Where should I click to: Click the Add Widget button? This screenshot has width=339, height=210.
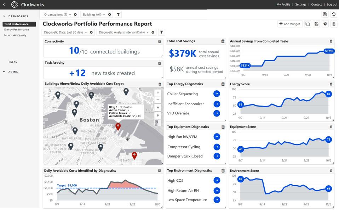[289, 23]
